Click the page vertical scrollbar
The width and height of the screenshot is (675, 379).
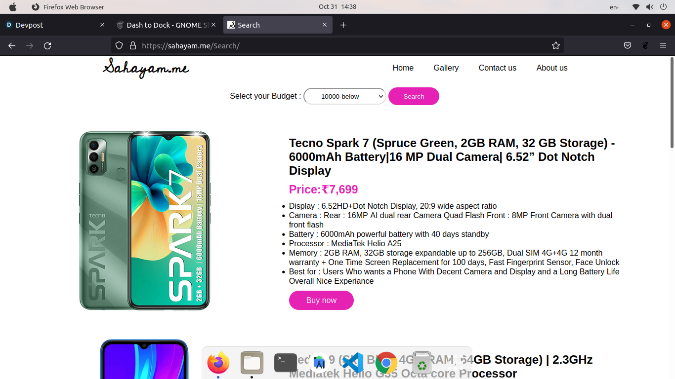672,103
